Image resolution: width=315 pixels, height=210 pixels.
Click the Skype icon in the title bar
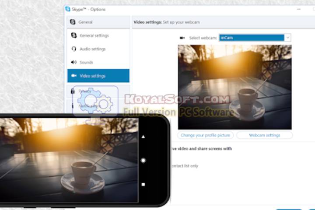pos(68,9)
